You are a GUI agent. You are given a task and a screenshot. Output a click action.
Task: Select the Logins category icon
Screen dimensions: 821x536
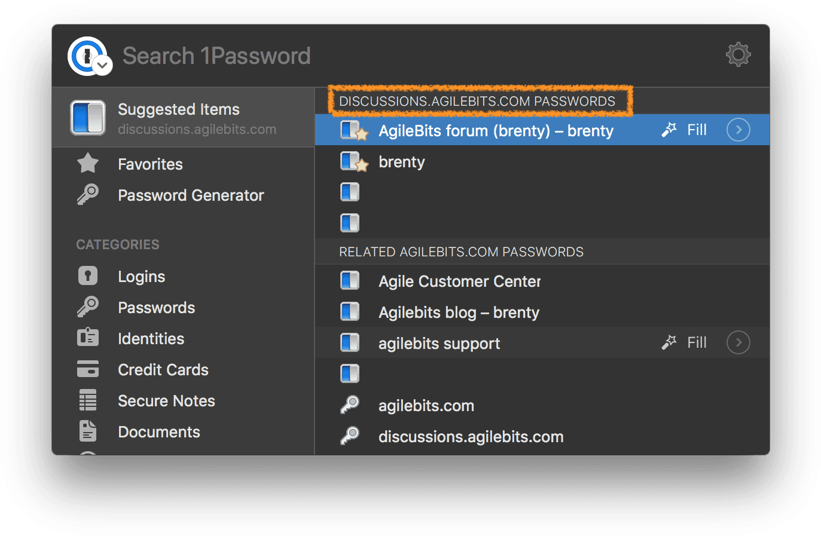point(88,276)
